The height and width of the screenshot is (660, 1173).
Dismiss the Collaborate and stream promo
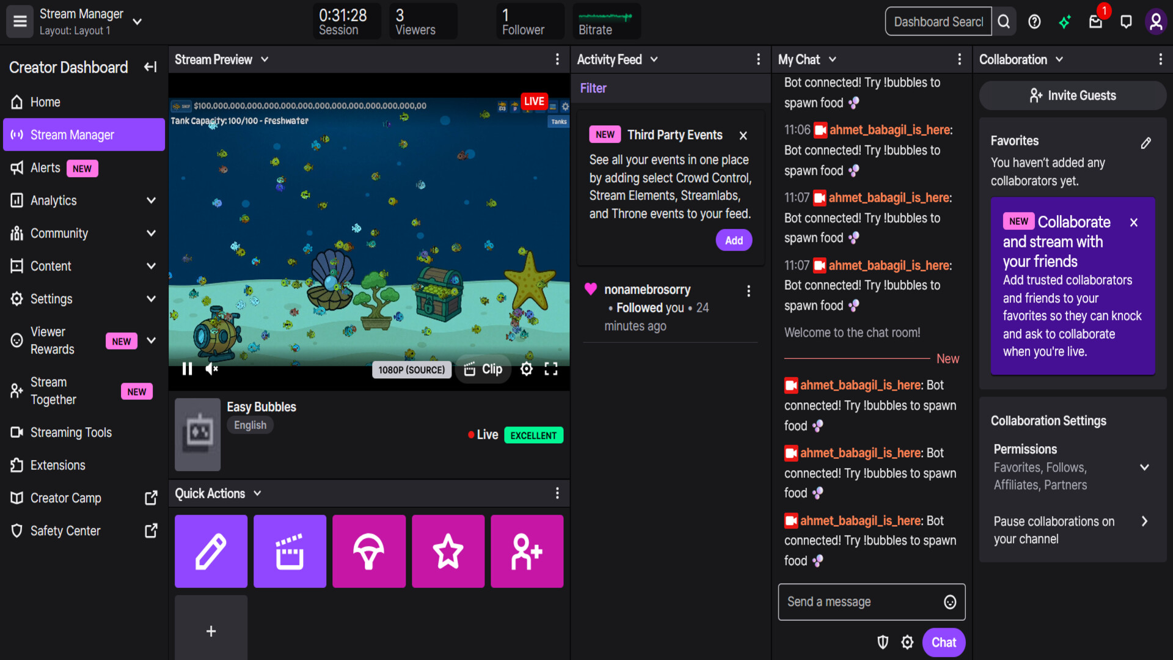(x=1134, y=222)
